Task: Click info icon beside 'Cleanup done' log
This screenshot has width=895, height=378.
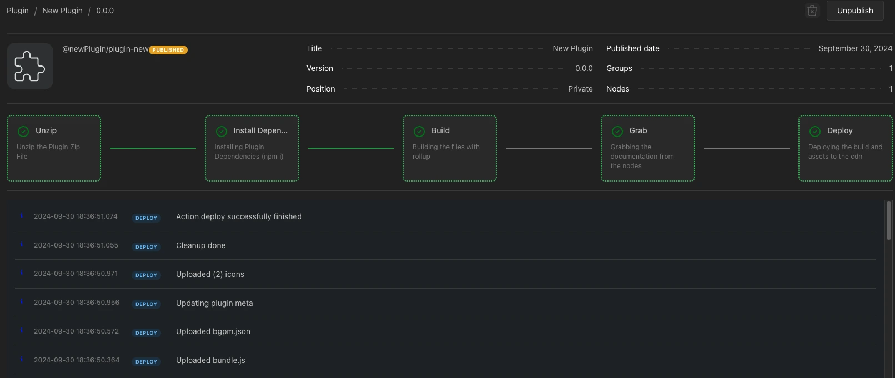Action: [x=22, y=245]
